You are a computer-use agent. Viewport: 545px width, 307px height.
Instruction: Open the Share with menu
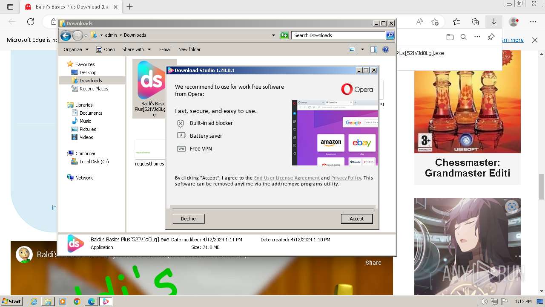coord(136,49)
